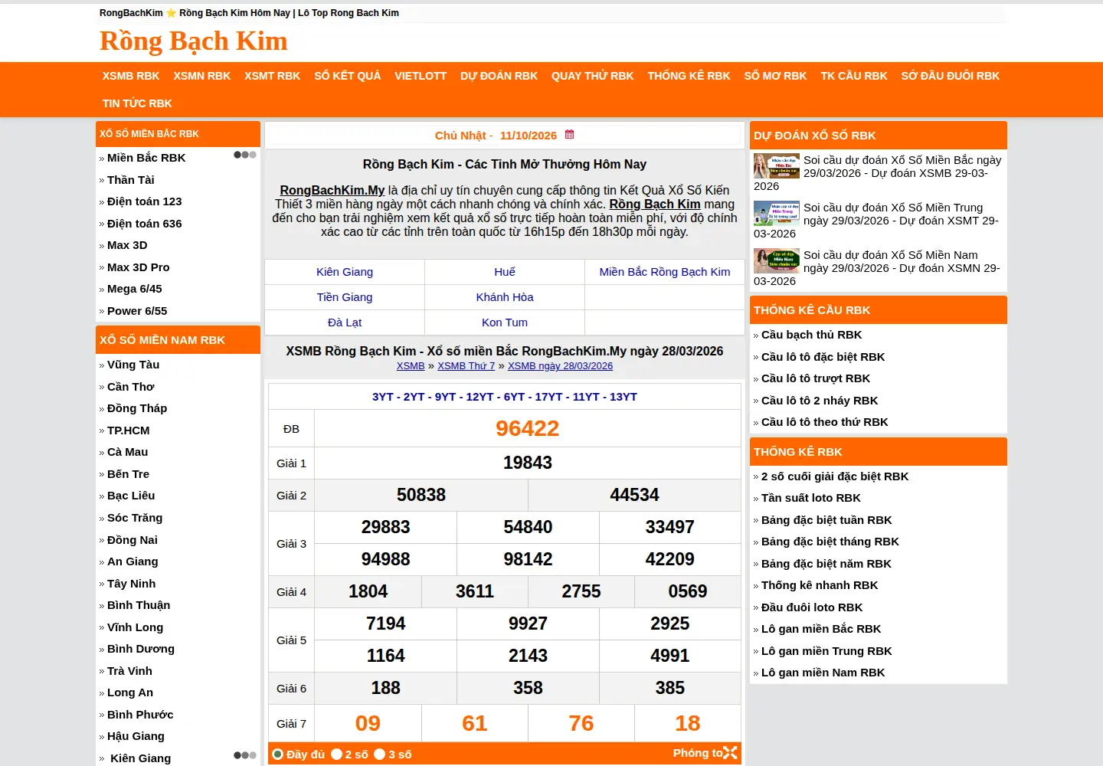Select TP.HCM in southern lottery list
This screenshot has width=1103, height=766.
pos(129,430)
